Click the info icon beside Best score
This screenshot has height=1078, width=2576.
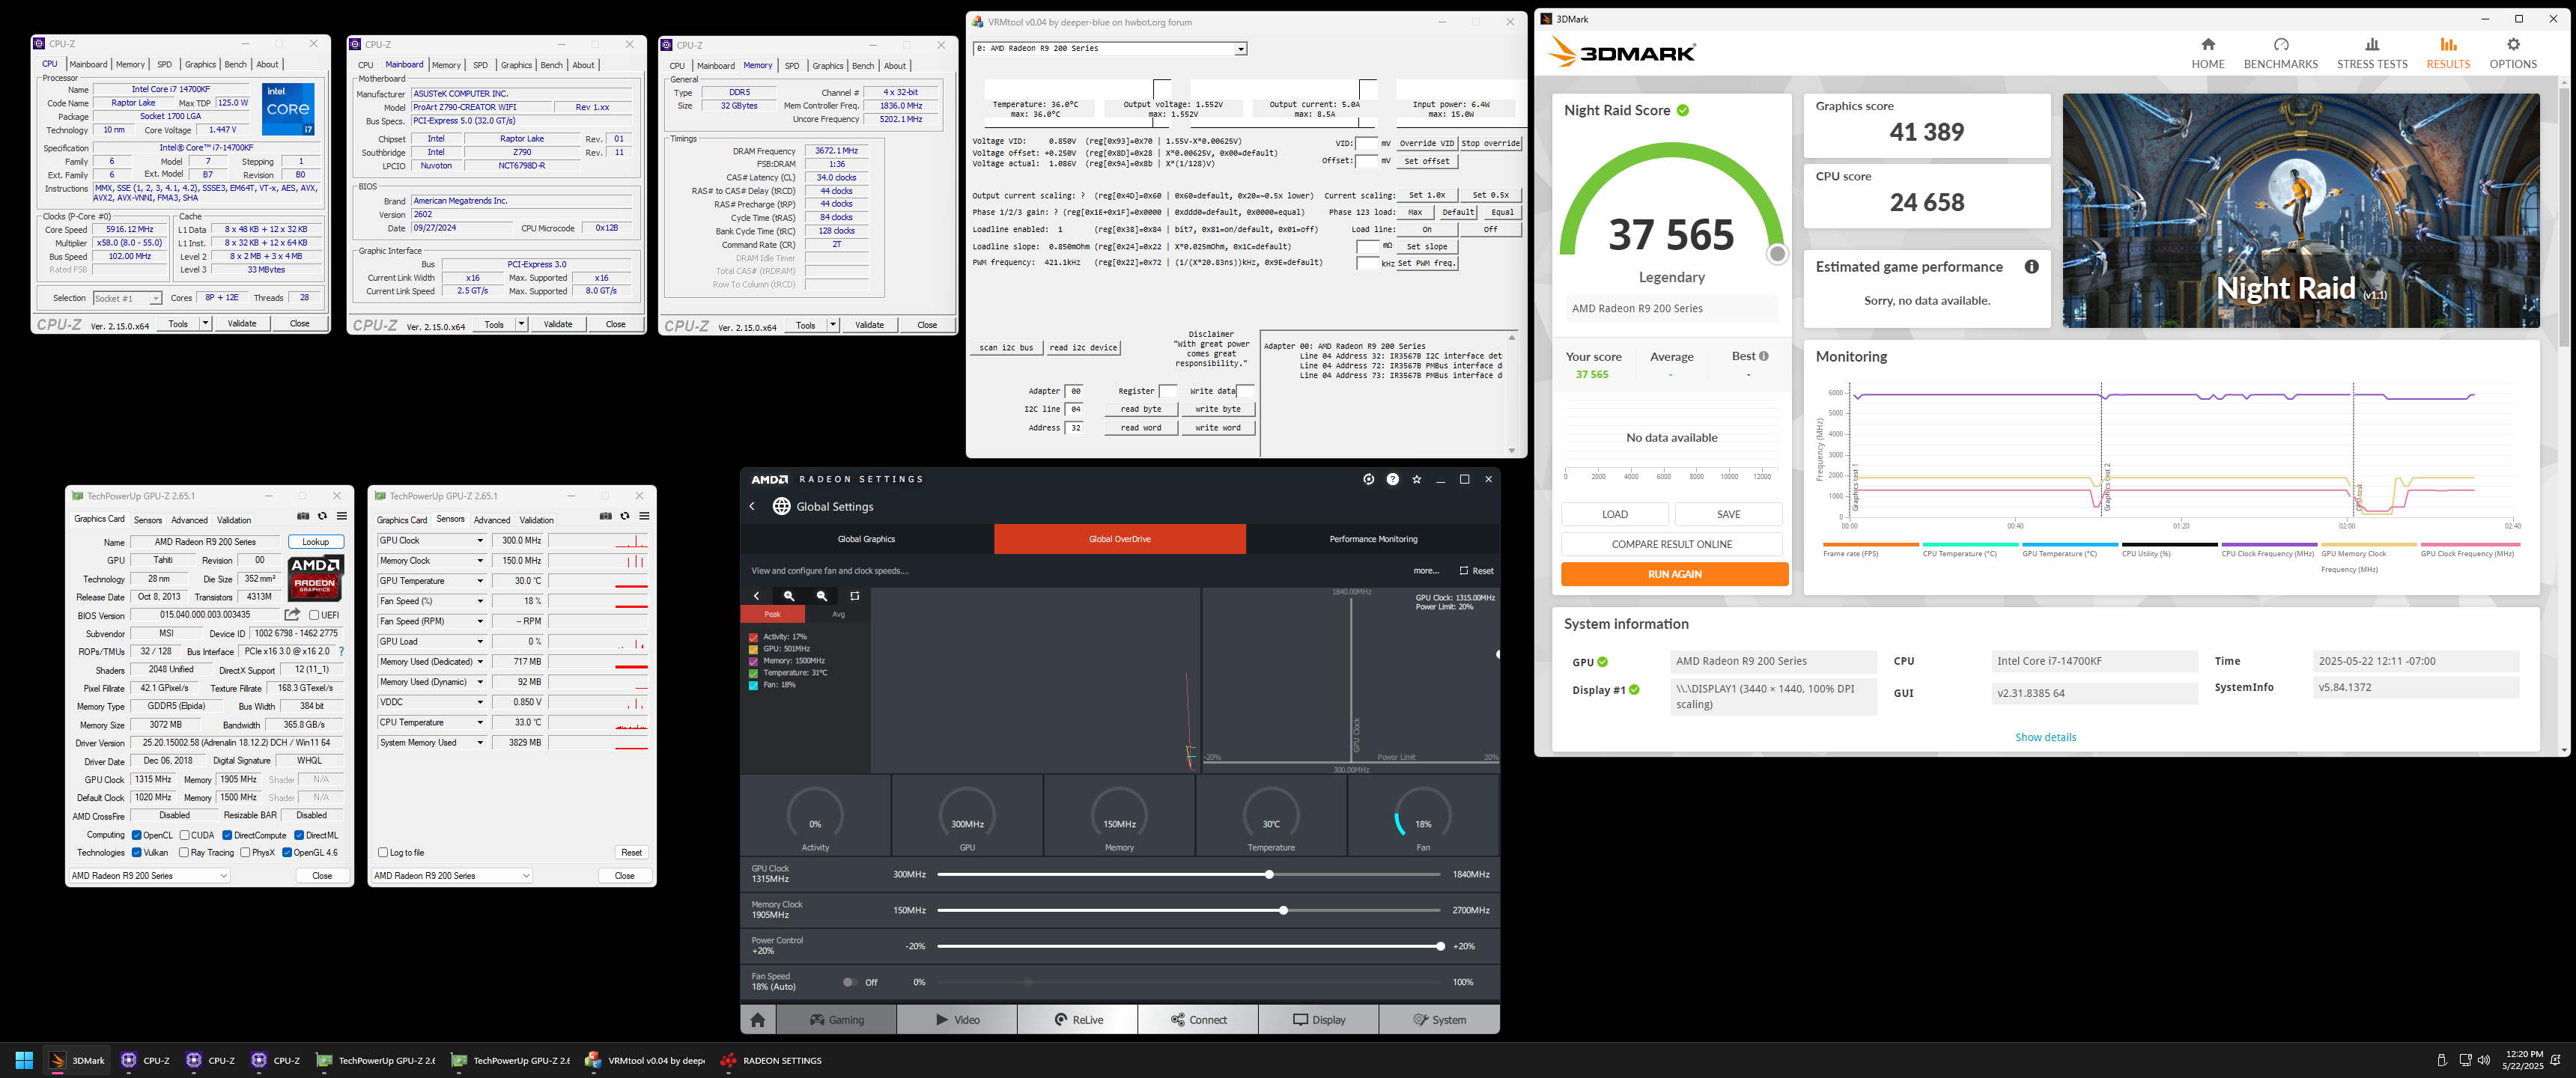click(1763, 356)
